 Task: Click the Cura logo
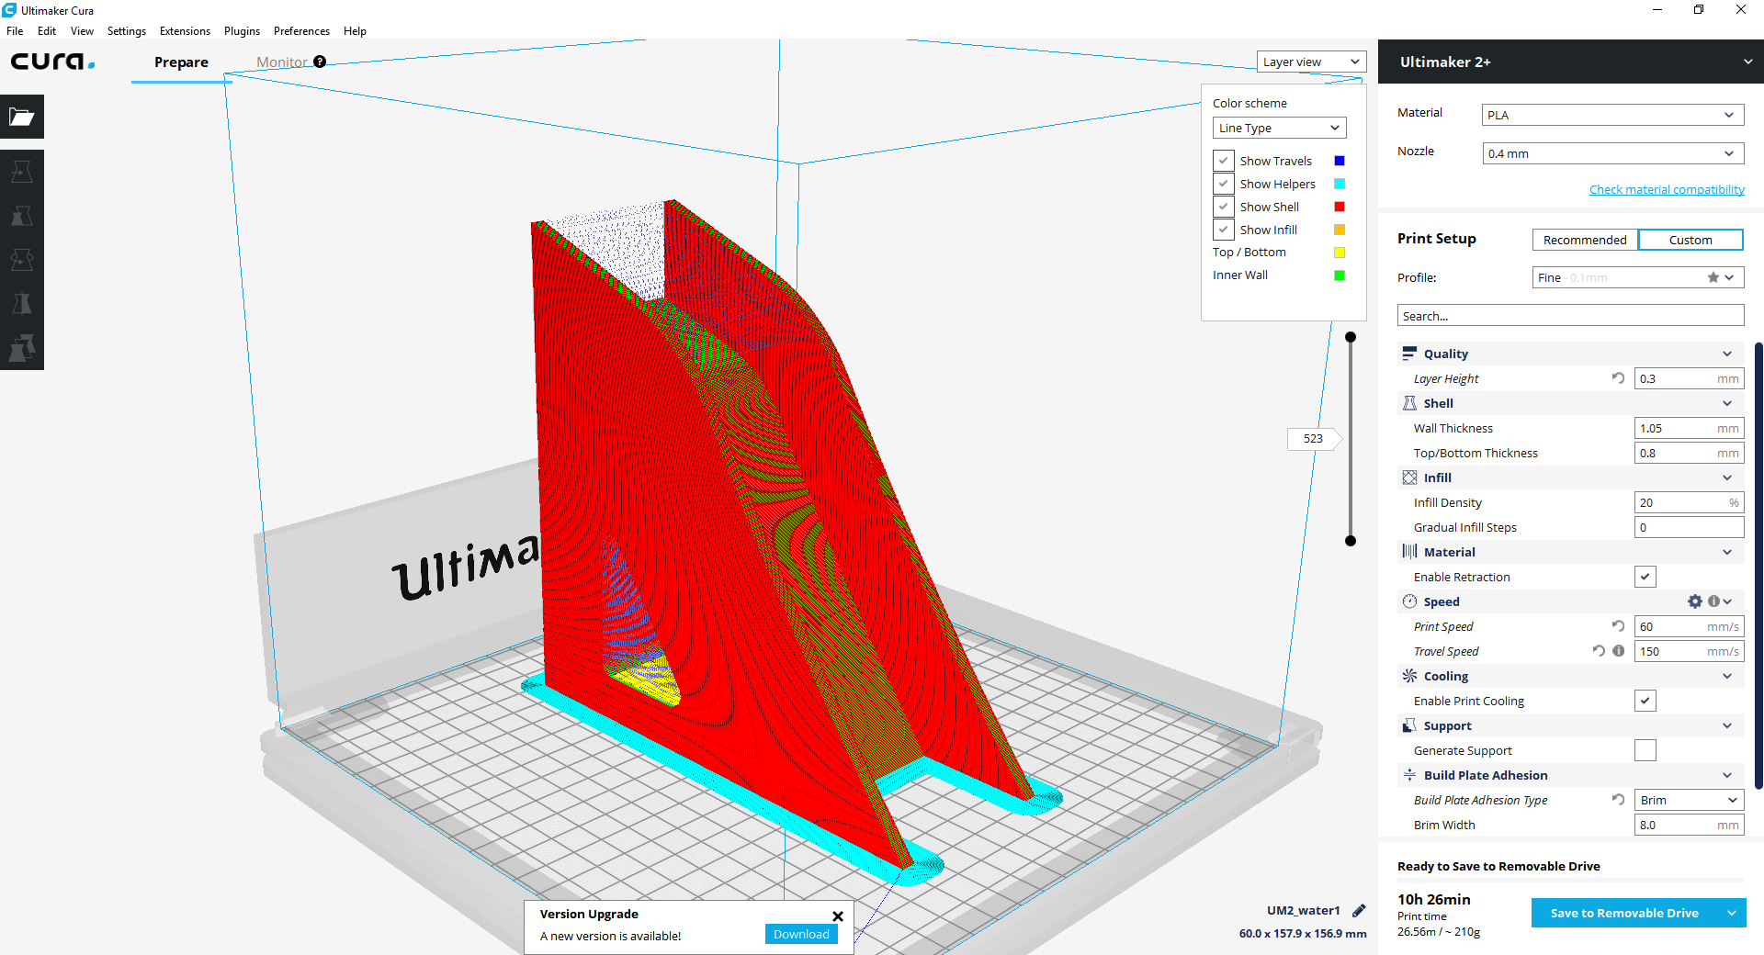52,62
